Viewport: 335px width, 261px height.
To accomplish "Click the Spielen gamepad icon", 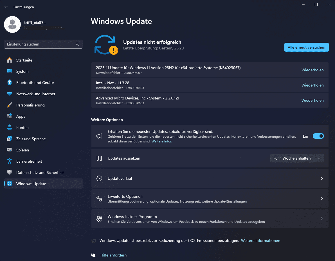I will click(x=10, y=150).
